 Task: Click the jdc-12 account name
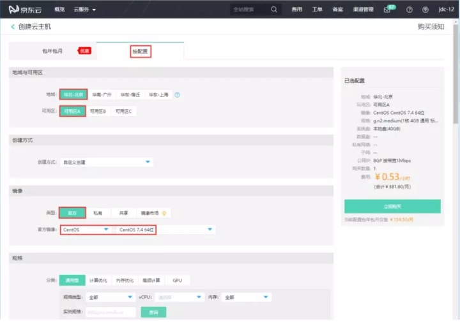coord(446,10)
